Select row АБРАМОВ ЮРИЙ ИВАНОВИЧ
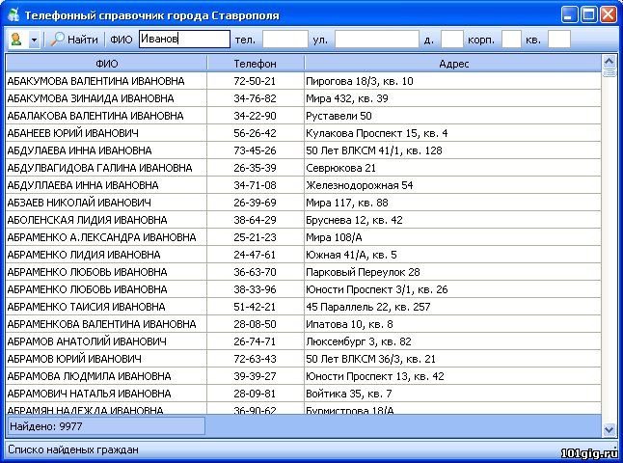This screenshot has height=463, width=623. 304,359
